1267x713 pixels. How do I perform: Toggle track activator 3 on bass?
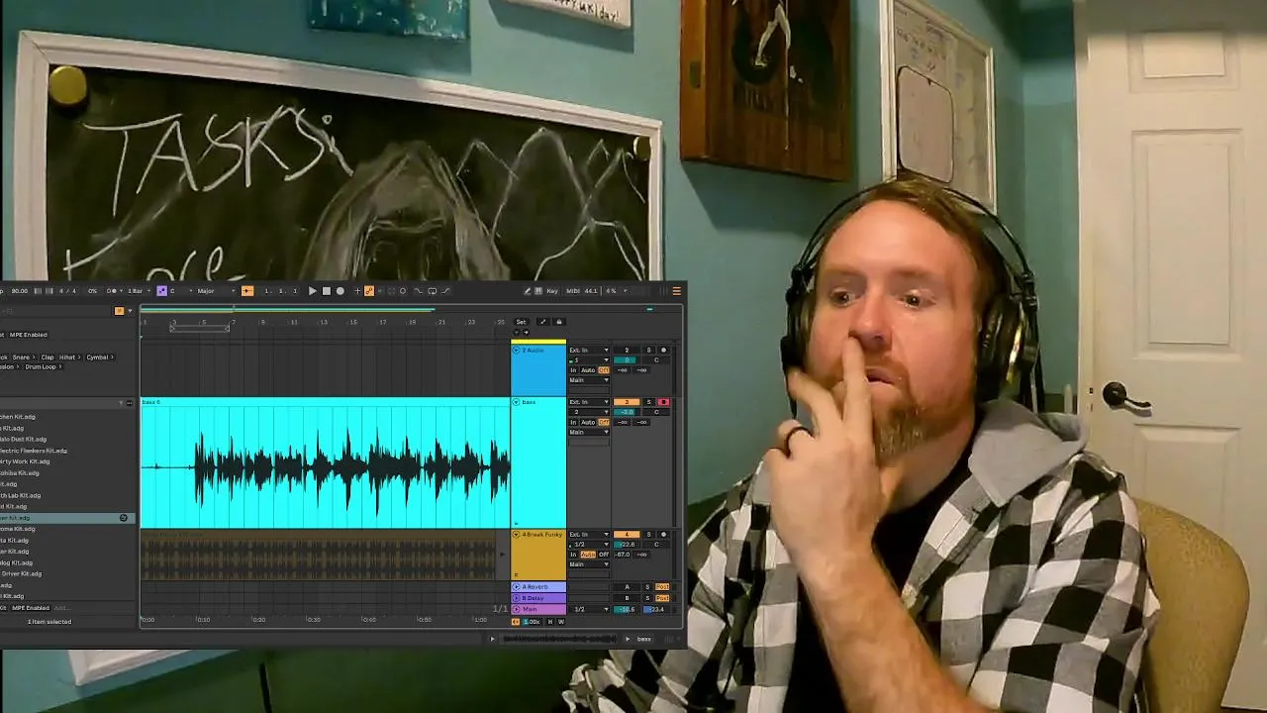click(x=627, y=402)
